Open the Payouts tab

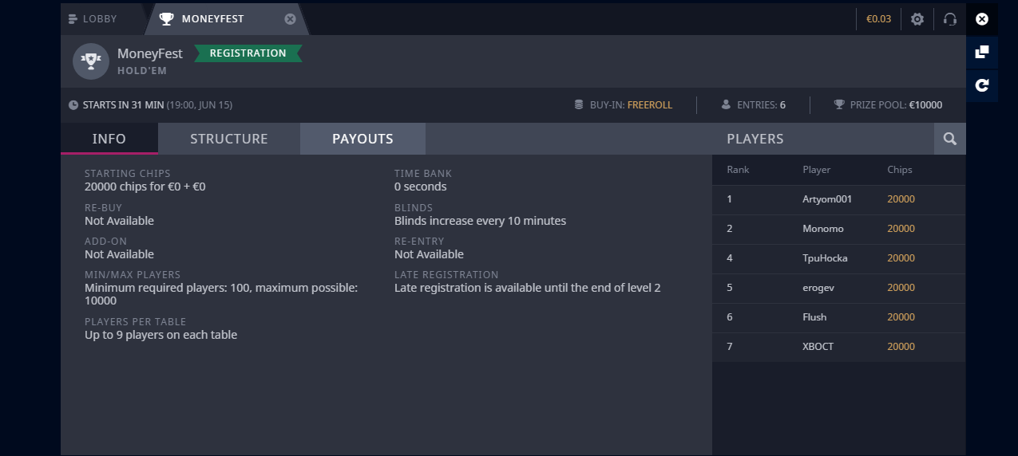pyautogui.click(x=362, y=139)
